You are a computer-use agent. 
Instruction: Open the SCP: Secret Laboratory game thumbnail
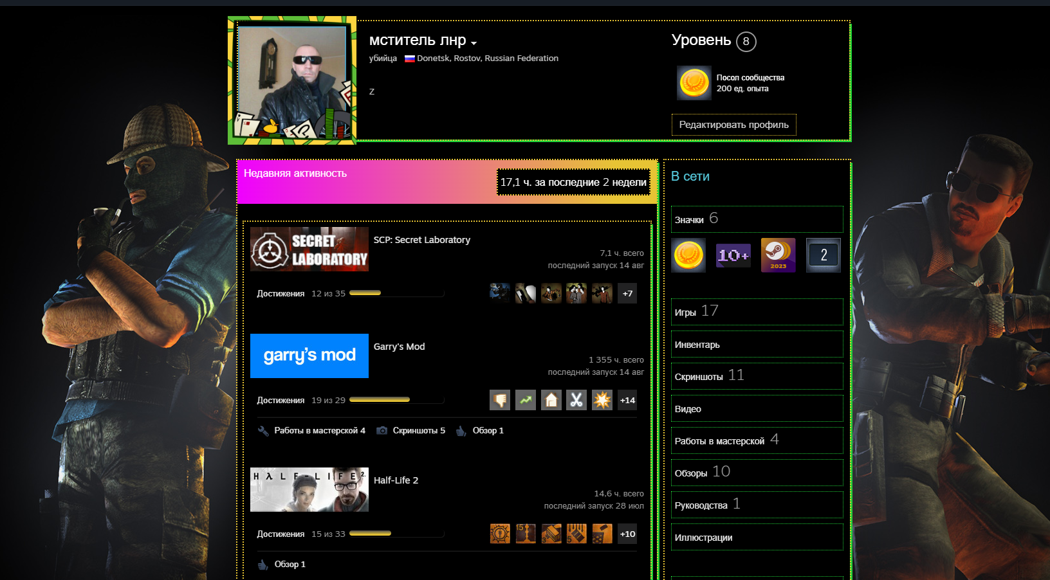(x=309, y=249)
